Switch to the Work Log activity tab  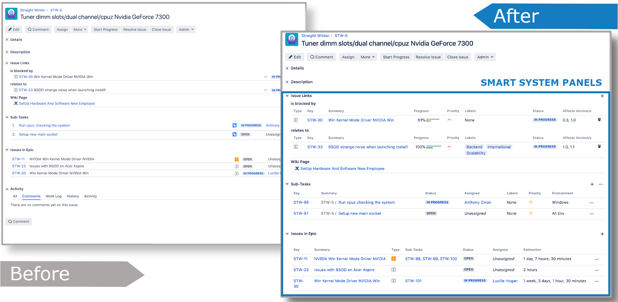pos(53,196)
